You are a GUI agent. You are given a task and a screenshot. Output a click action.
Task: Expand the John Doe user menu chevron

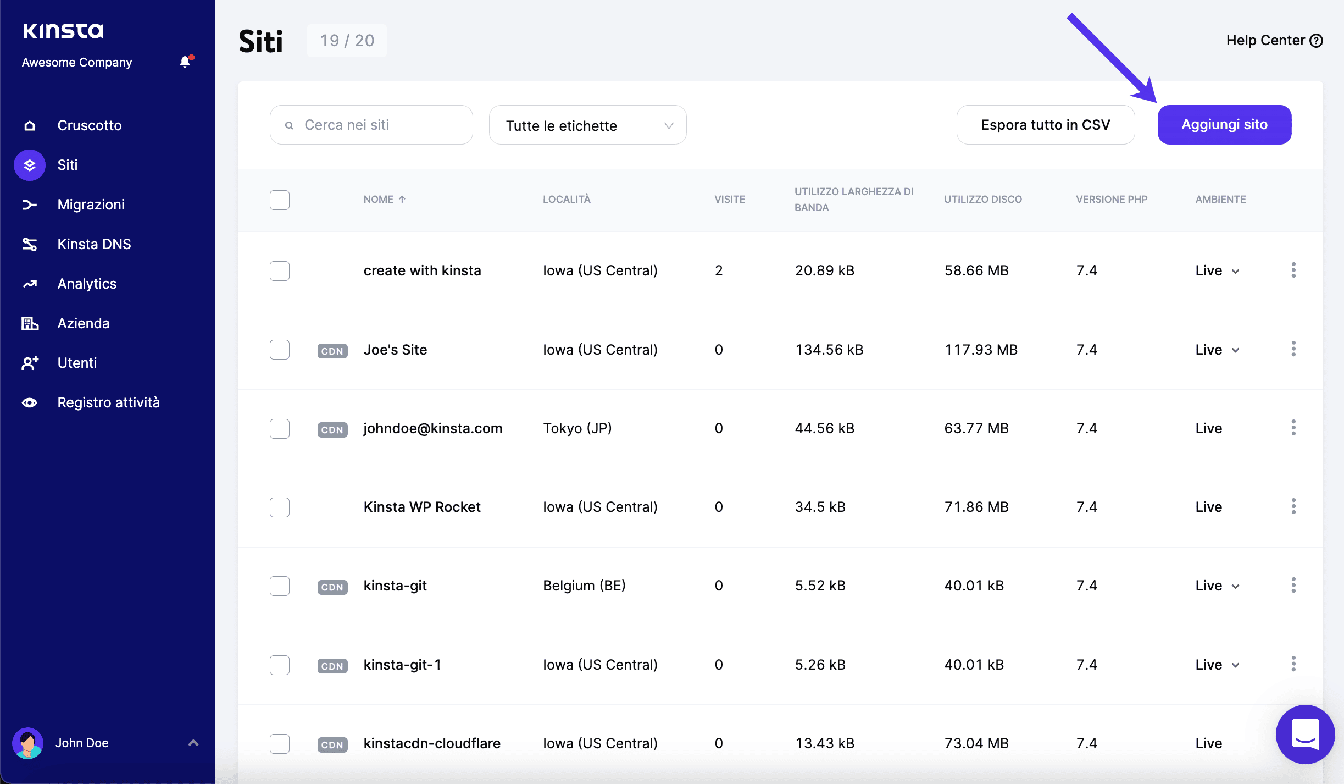click(x=193, y=743)
